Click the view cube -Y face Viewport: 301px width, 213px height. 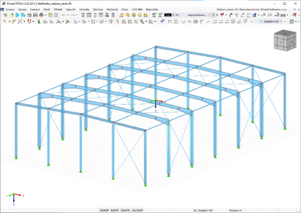coord(281,43)
